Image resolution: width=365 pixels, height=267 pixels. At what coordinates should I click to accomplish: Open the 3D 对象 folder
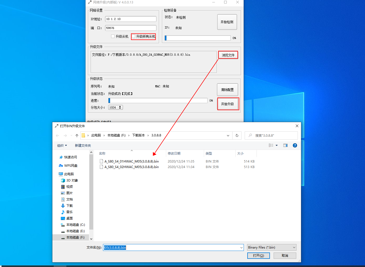tap(70, 180)
